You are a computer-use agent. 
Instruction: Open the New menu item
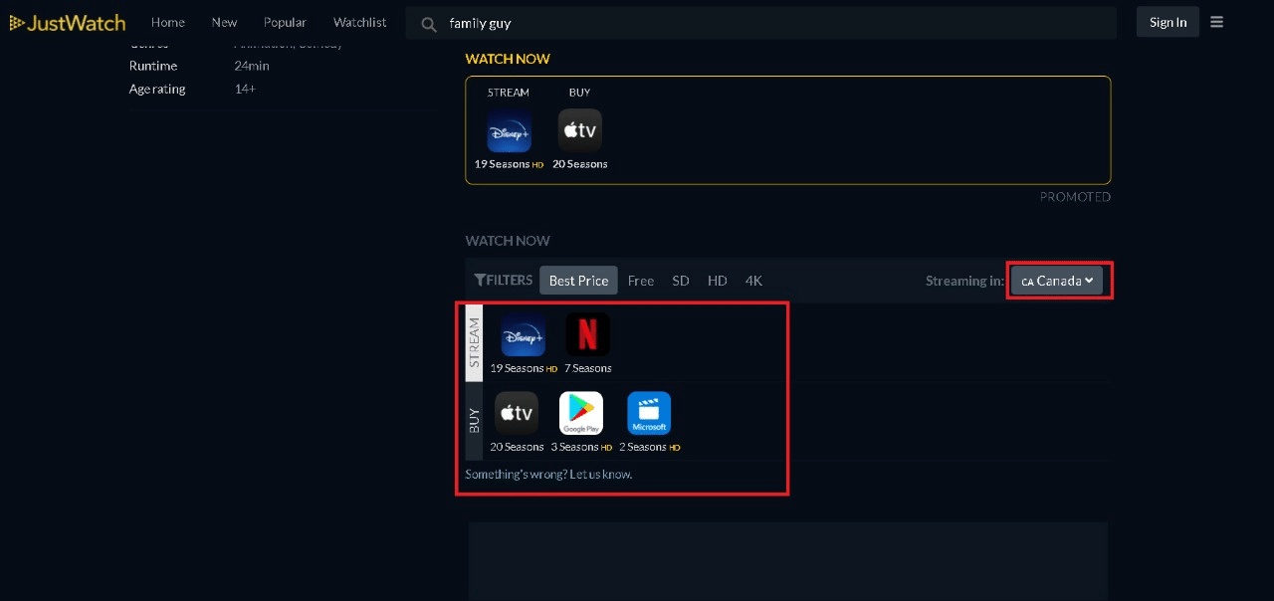point(225,22)
